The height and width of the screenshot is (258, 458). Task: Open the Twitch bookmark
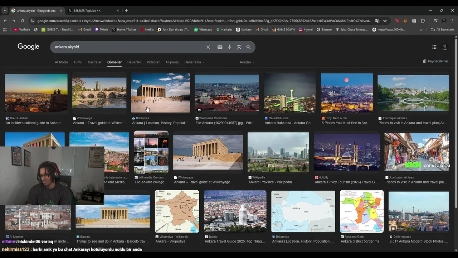(x=101, y=30)
